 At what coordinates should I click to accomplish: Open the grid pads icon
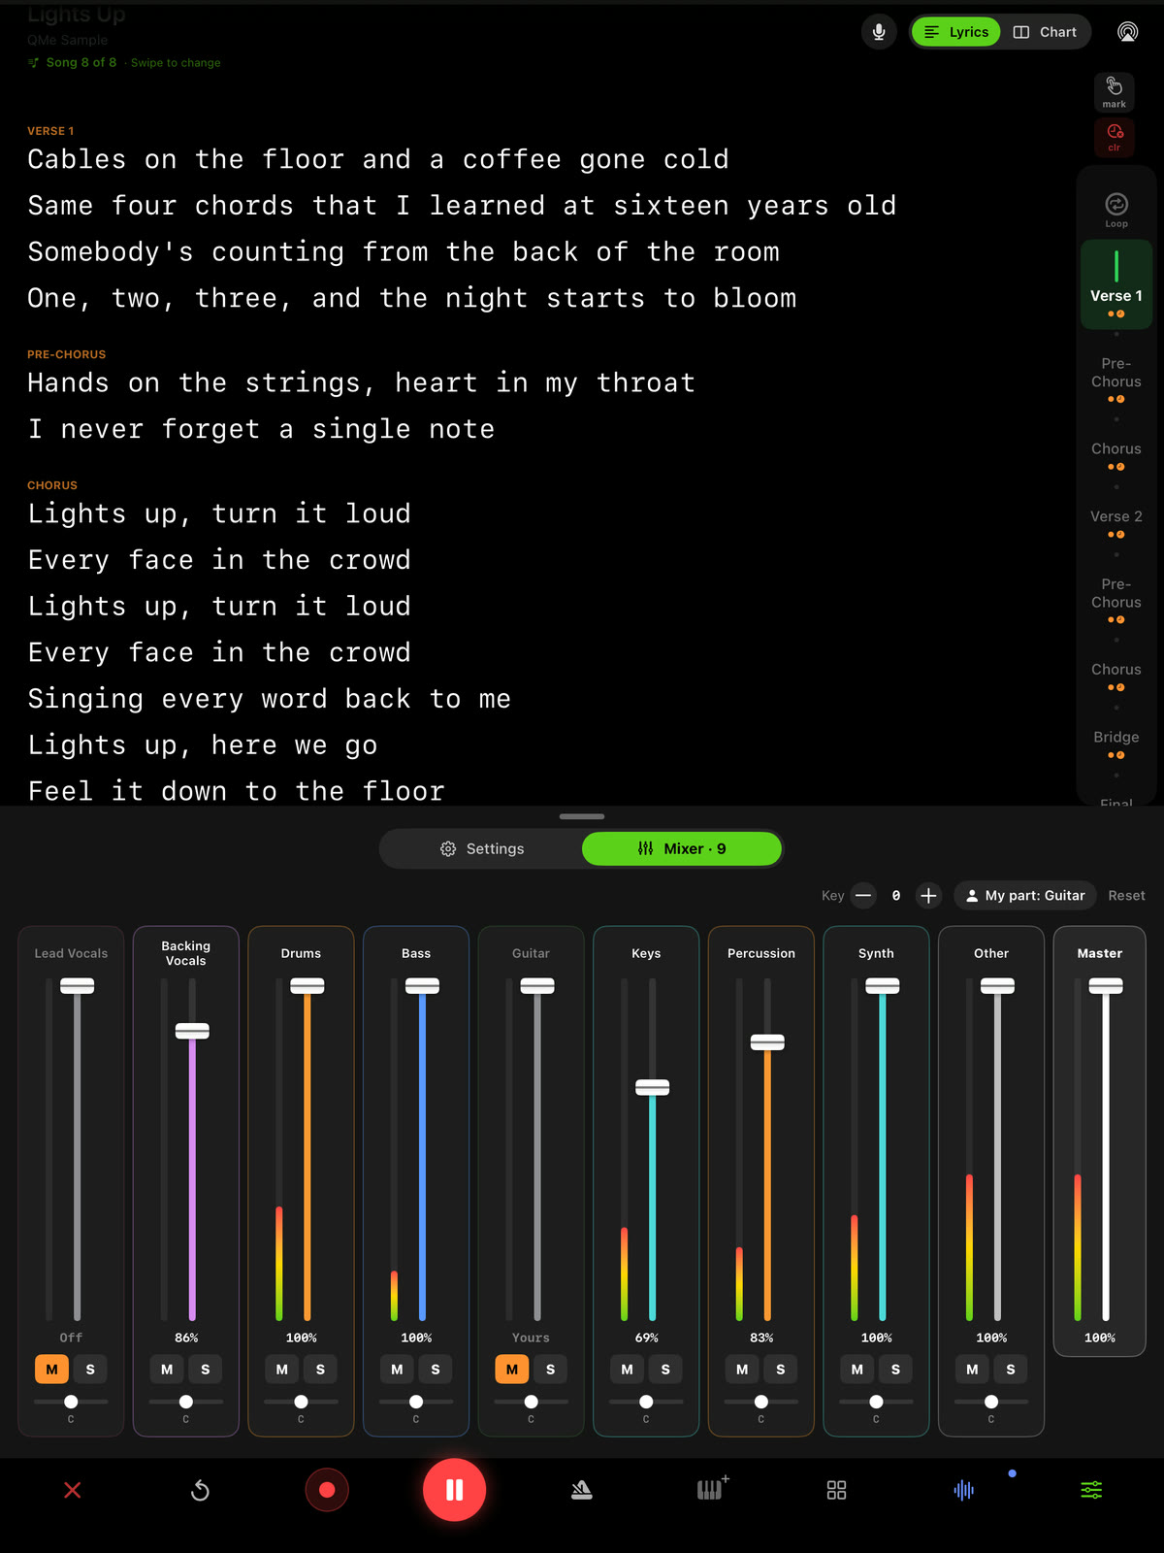pos(836,1490)
